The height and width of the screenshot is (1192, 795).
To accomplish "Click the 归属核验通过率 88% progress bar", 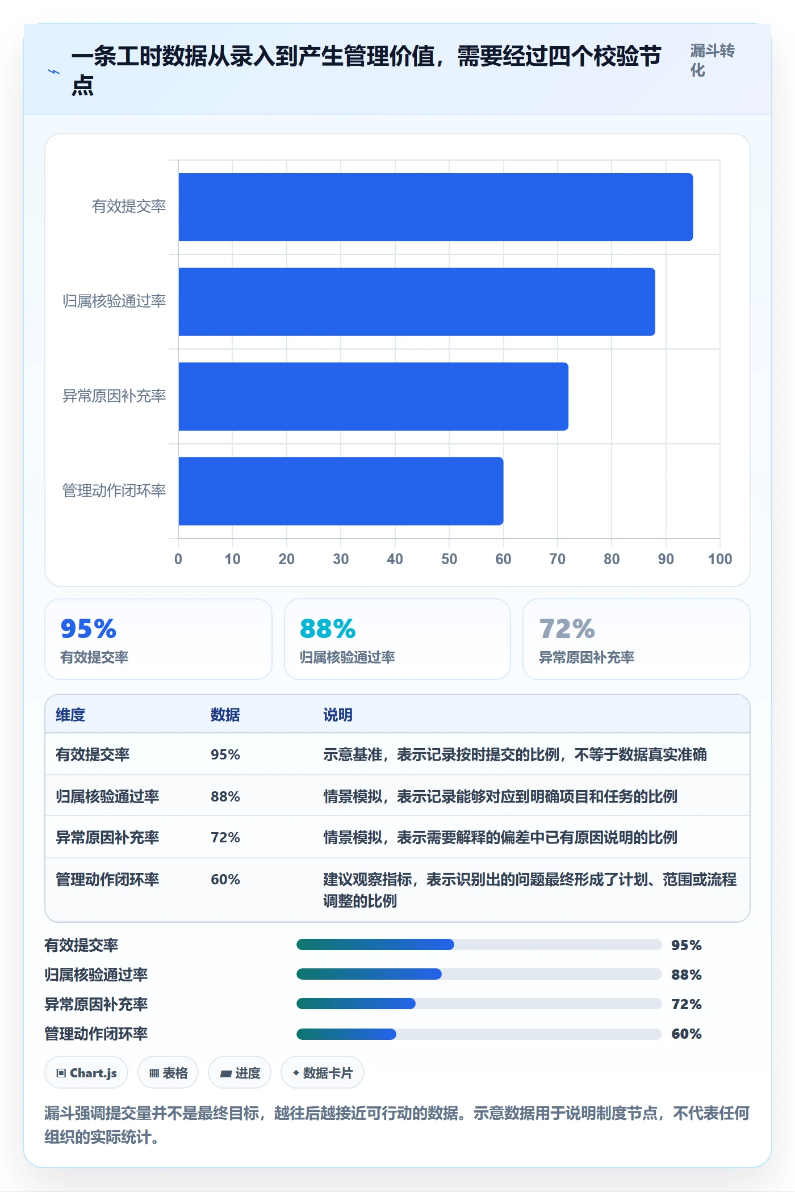I will click(479, 974).
